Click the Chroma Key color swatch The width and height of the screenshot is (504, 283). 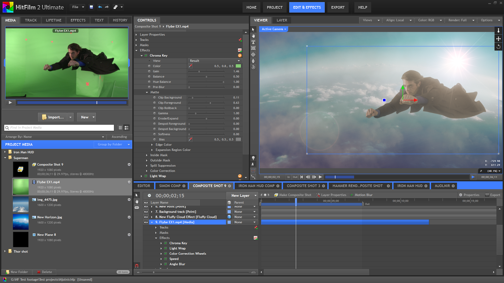click(x=238, y=66)
